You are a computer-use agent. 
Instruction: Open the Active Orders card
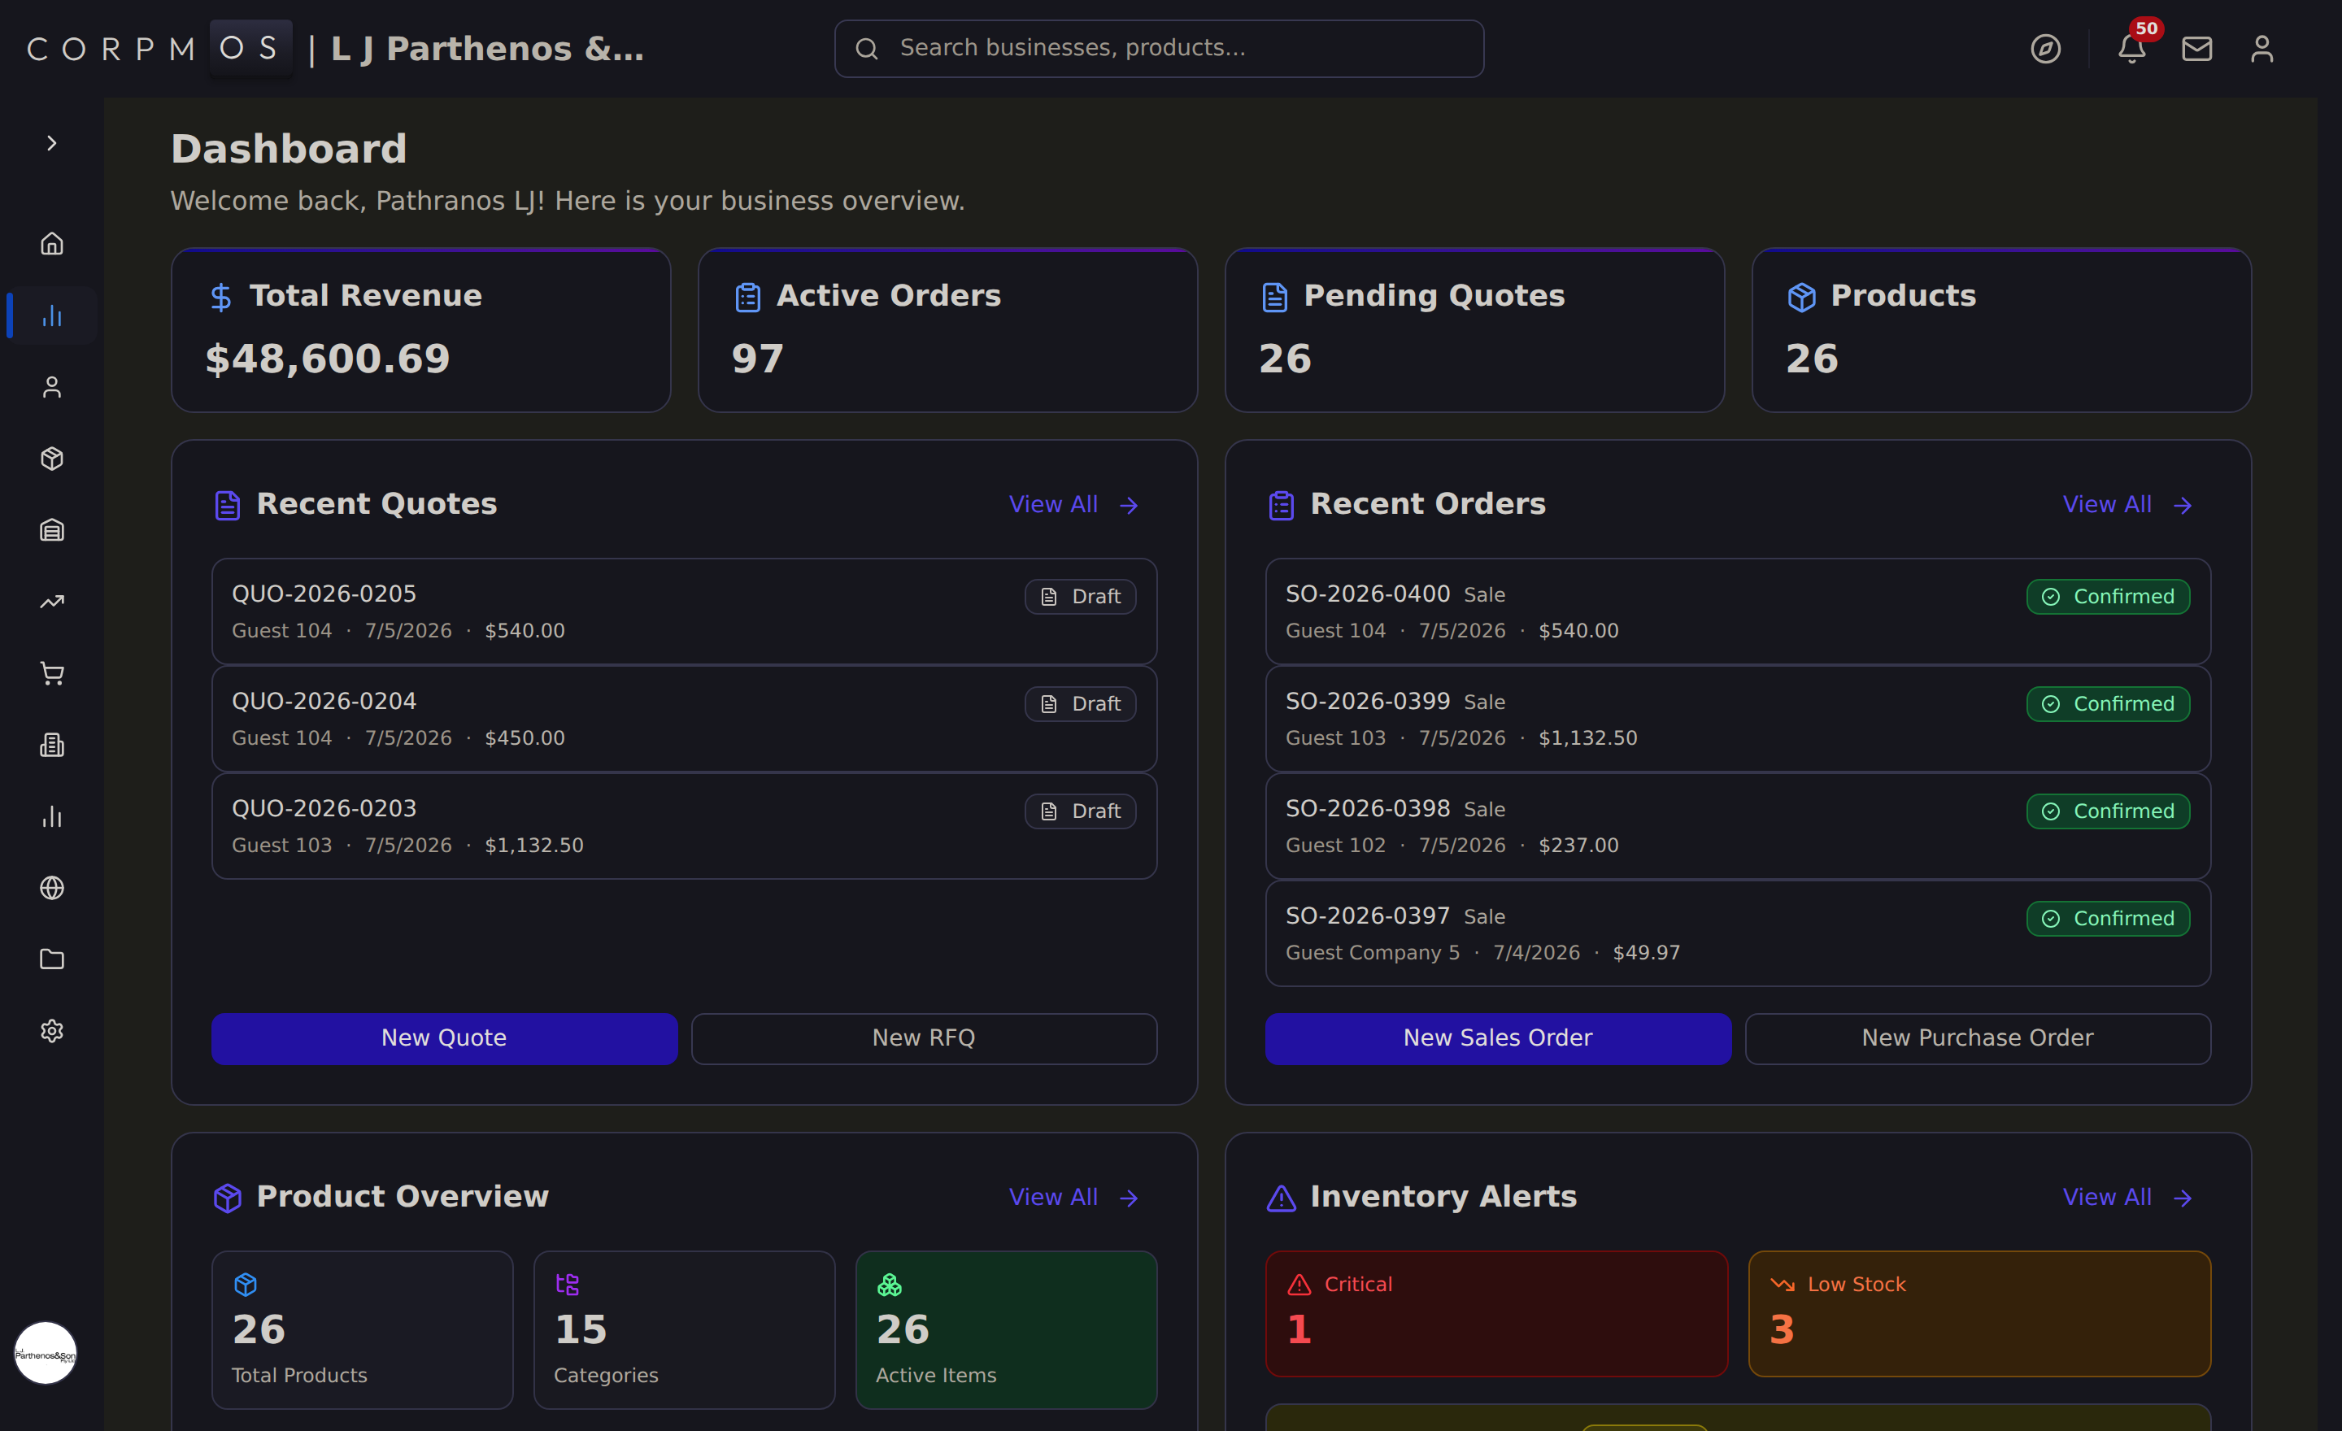[x=947, y=330]
